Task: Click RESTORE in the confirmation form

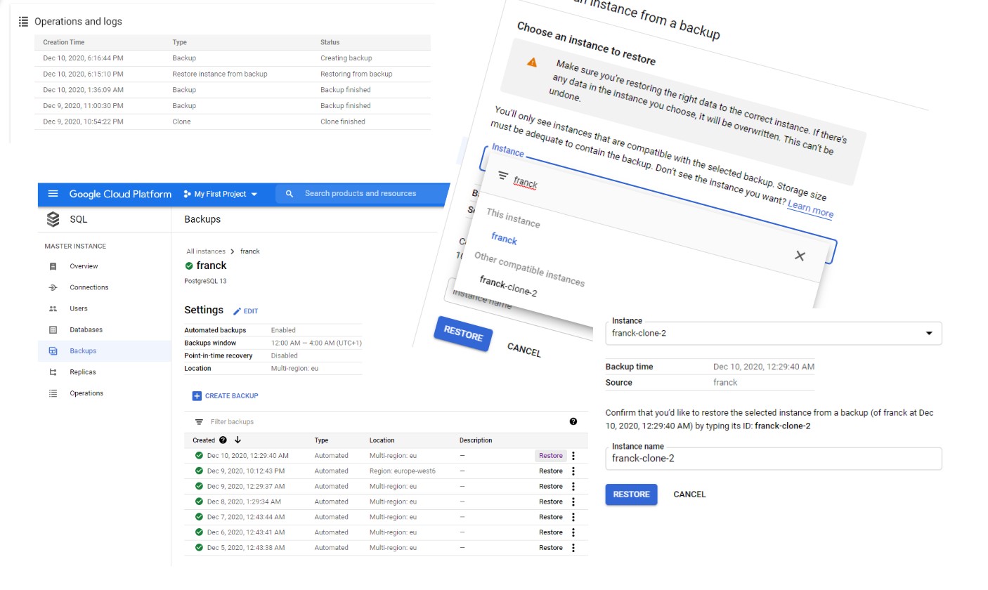Action: tap(631, 494)
